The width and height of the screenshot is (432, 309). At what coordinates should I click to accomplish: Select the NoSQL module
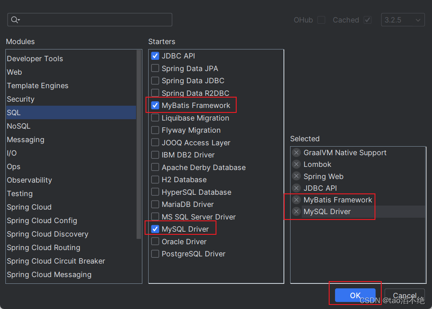pyautogui.click(x=71, y=126)
